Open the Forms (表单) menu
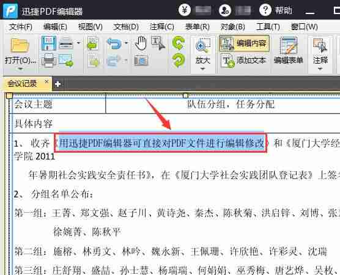 pos(197,27)
